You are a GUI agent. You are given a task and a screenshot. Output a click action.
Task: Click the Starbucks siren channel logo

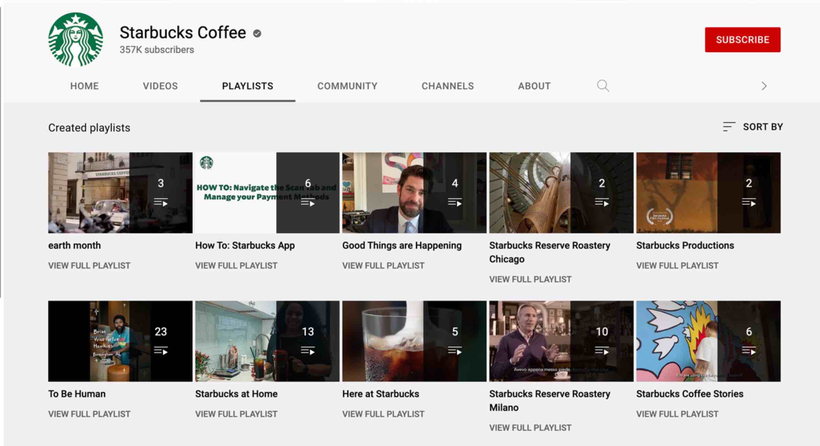[76, 39]
